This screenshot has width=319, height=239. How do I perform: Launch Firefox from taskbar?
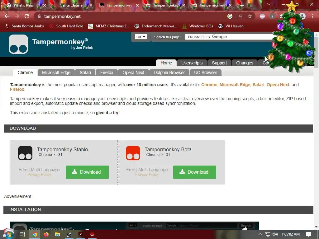pyautogui.click(x=46, y=234)
